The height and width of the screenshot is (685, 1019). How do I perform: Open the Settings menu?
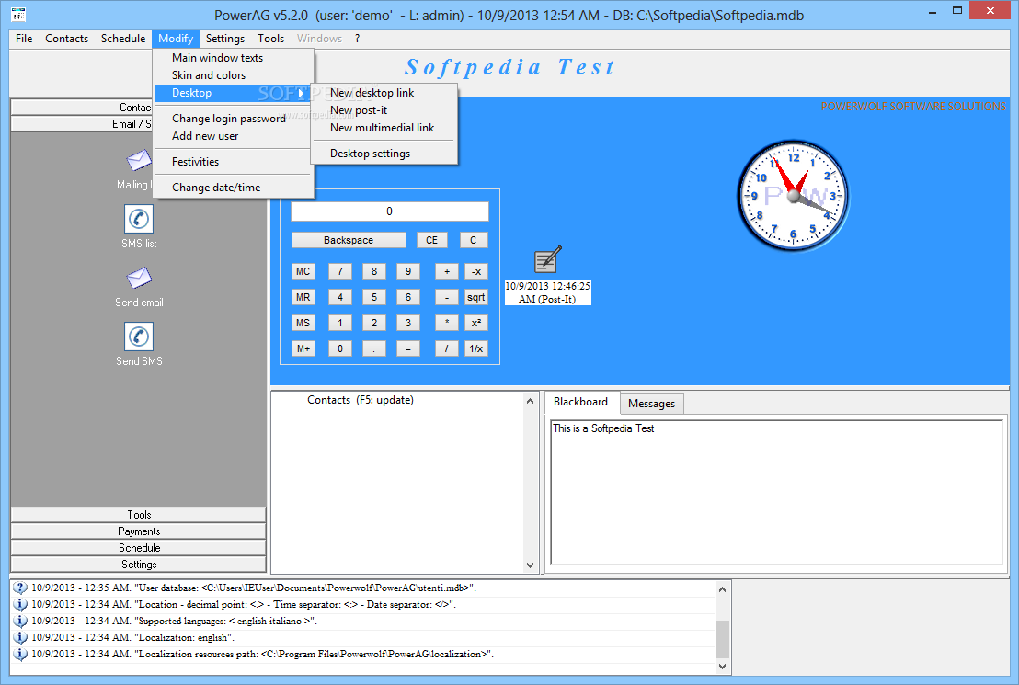coord(224,39)
